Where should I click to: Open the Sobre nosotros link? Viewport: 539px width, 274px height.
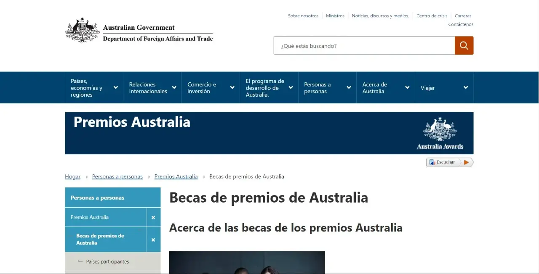[303, 16]
